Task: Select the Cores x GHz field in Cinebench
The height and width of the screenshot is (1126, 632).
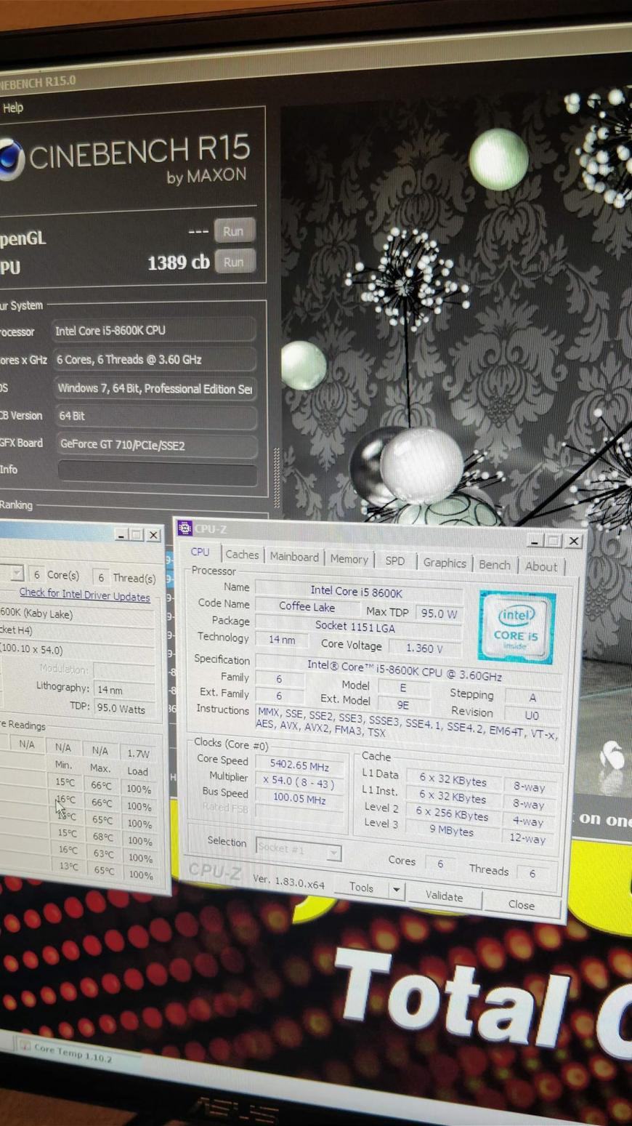Action: click(155, 359)
